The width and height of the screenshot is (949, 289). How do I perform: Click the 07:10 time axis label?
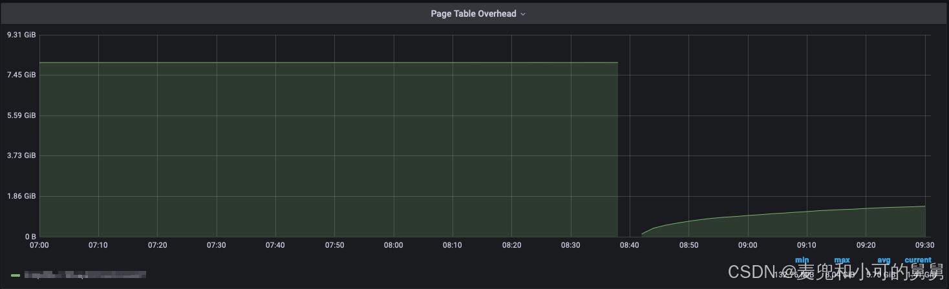pyautogui.click(x=98, y=245)
